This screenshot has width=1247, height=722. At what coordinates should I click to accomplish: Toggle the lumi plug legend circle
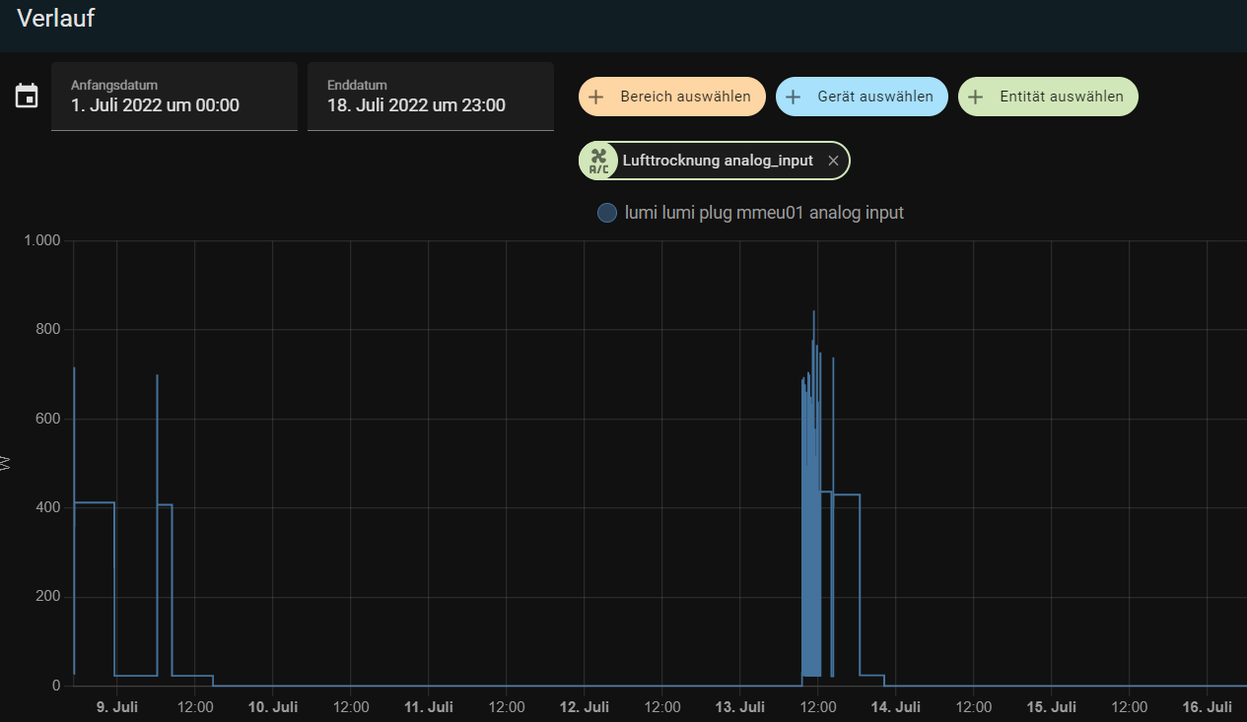coord(607,212)
